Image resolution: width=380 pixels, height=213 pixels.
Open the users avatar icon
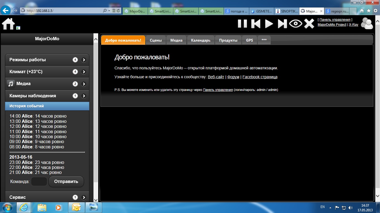pos(367,23)
